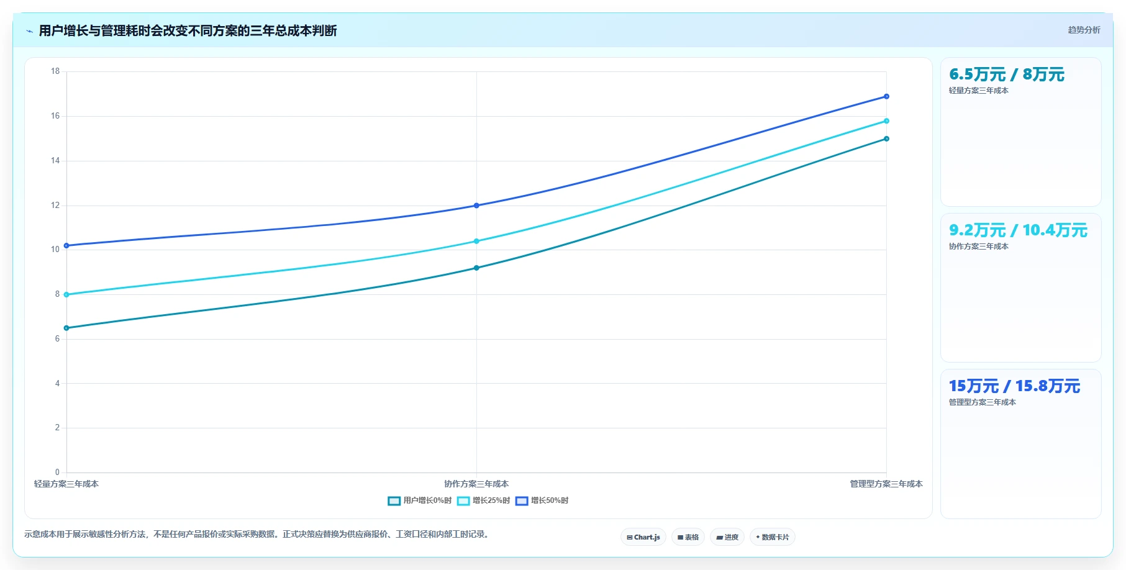The width and height of the screenshot is (1126, 570).
Task: Click the 50% growth point at 协作方案 (12)
Action: pos(476,206)
